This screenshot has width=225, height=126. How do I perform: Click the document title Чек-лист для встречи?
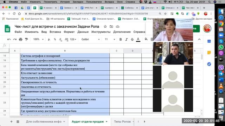click(x=57, y=27)
